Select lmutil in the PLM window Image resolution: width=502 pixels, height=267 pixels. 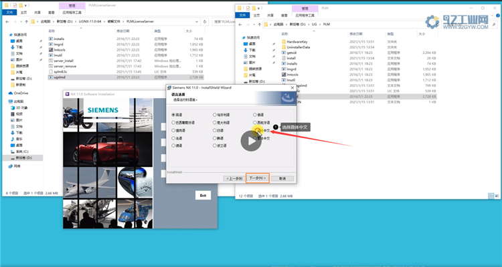(x=290, y=80)
